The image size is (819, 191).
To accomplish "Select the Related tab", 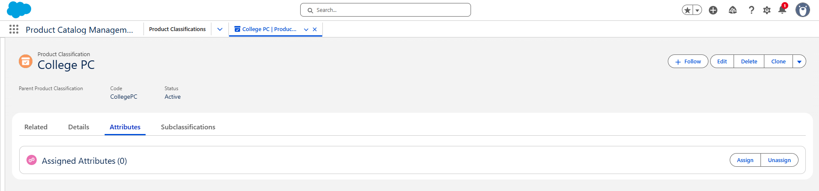I will (x=36, y=127).
